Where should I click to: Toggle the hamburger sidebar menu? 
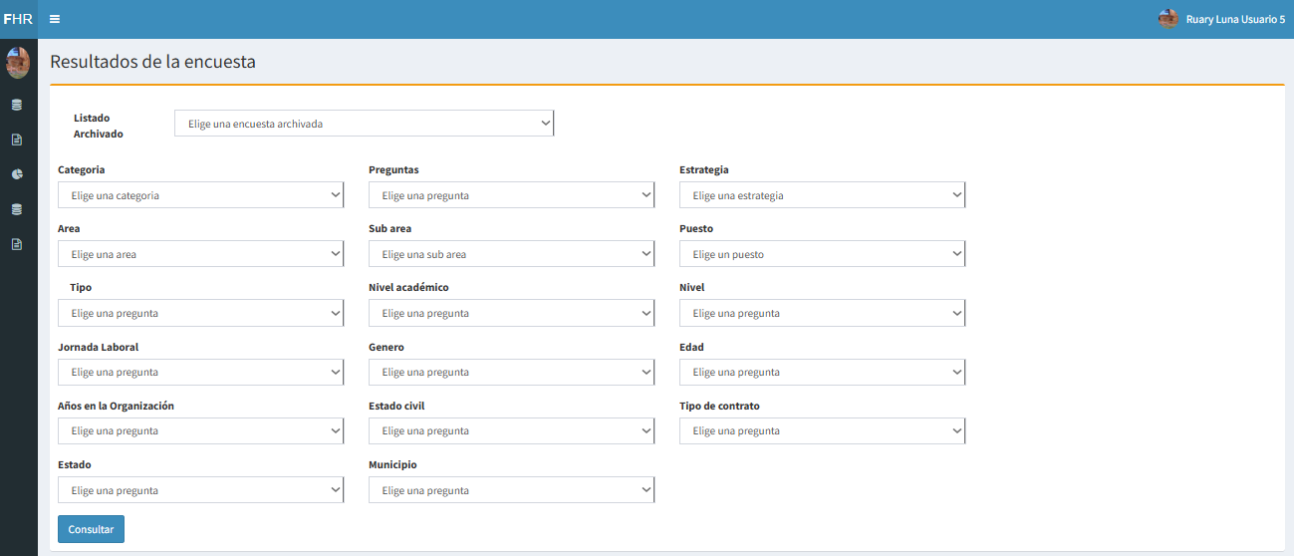(55, 19)
